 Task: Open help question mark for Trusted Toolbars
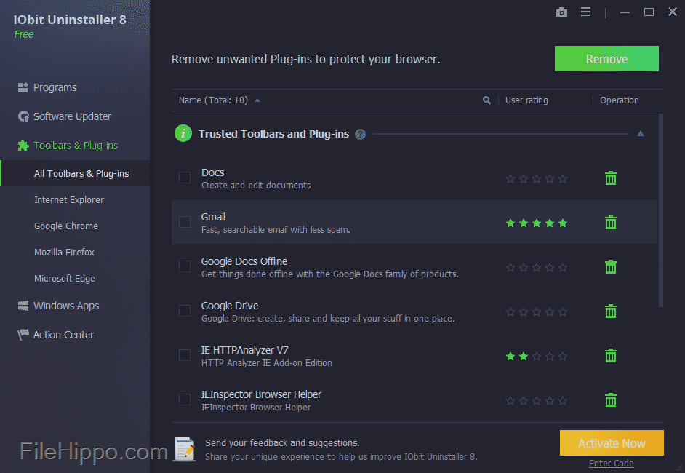361,134
